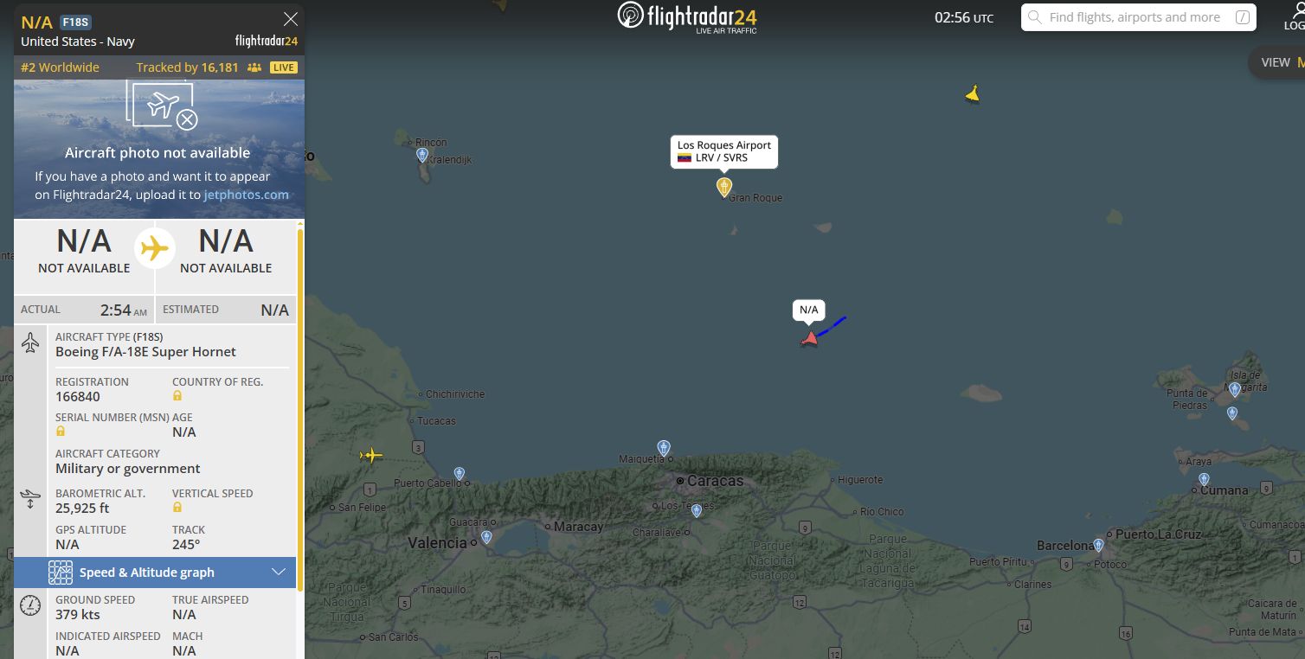Click the blue airport pin at Maiquetia
The width and height of the screenshot is (1305, 659).
664,448
